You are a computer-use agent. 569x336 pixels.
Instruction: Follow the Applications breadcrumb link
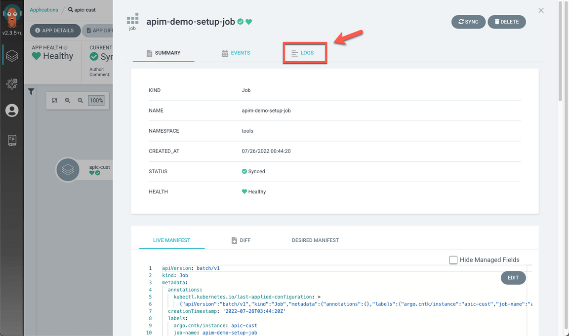pyautogui.click(x=44, y=10)
